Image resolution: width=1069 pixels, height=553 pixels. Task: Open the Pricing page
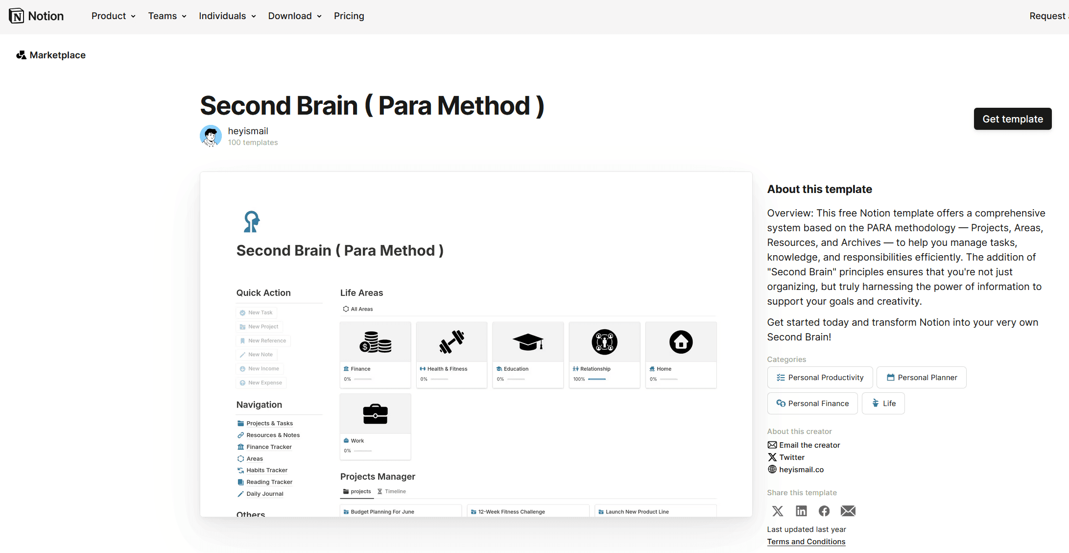tap(349, 16)
